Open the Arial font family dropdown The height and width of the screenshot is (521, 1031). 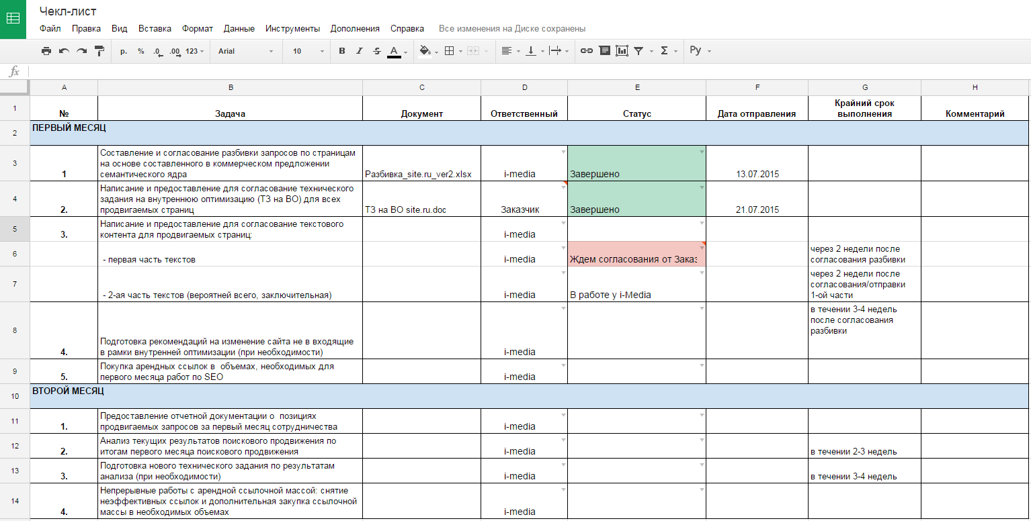[x=245, y=51]
